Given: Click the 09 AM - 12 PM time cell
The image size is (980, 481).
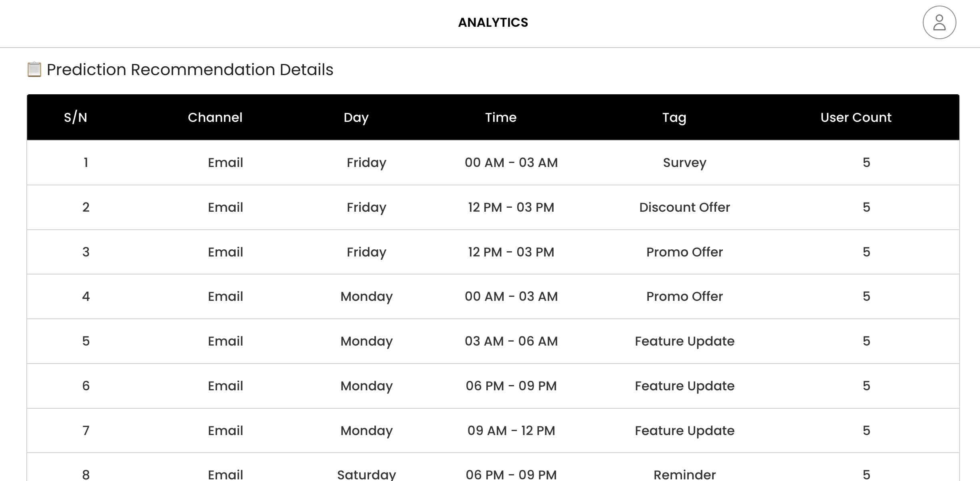Looking at the screenshot, I should point(511,431).
